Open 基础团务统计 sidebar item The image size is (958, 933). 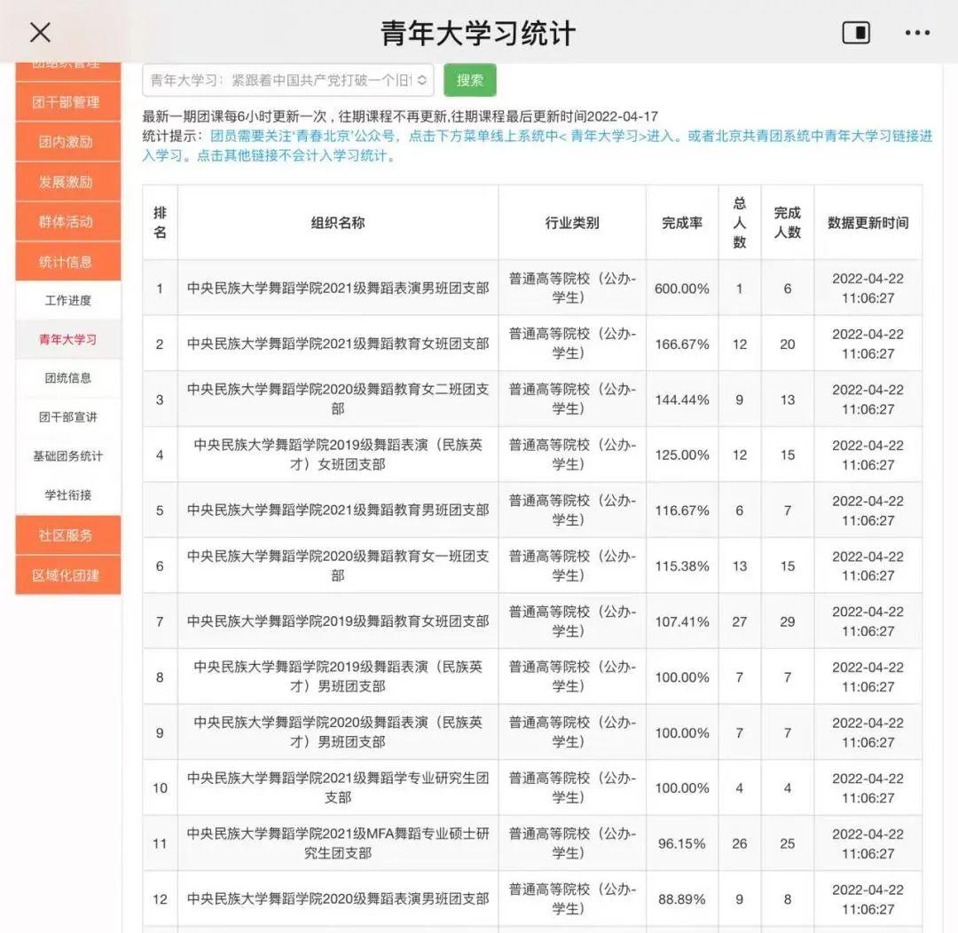pos(67,456)
